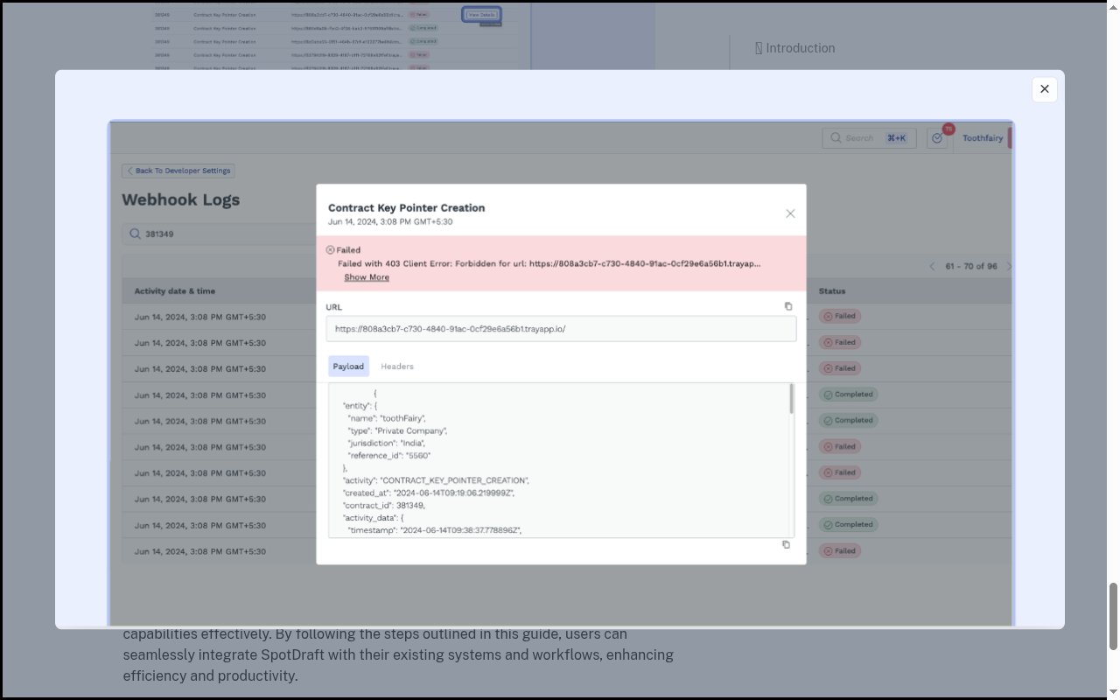Click the Failed status icon in the red banner

[330, 250]
